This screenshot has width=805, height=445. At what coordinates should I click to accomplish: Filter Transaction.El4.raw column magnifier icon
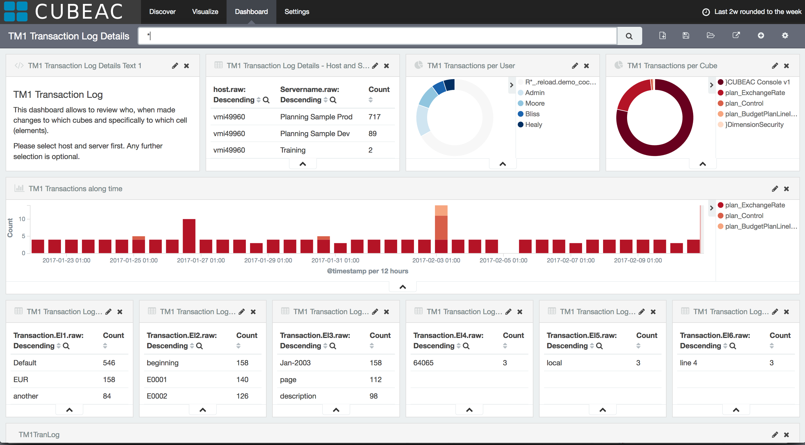(x=466, y=346)
